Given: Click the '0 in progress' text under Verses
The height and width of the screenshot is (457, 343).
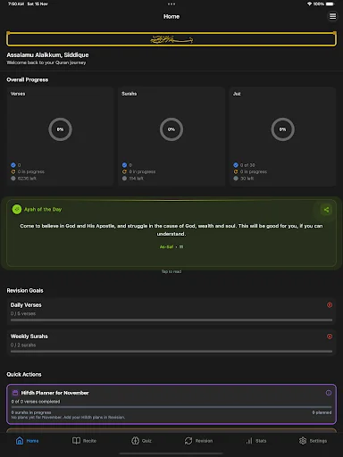Looking at the screenshot, I should 31,171.
